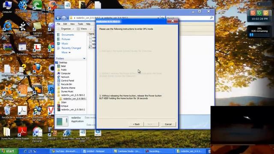Viewport: 274px width, 154px height.
Task: Open the iUnique archive on the desktop
Action: [7, 49]
